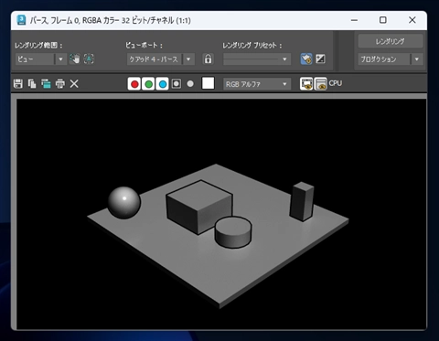Open the white color swatch
Viewport: 439px width, 341px height.
(208, 83)
